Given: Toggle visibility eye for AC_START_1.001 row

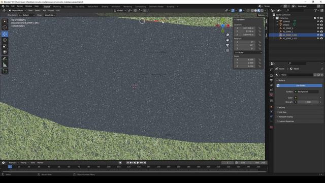Looking at the screenshot, I should pyautogui.click(x=318, y=35).
